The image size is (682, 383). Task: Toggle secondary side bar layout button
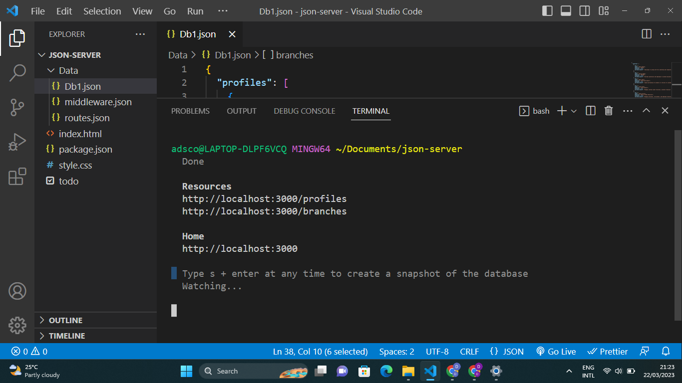click(585, 11)
